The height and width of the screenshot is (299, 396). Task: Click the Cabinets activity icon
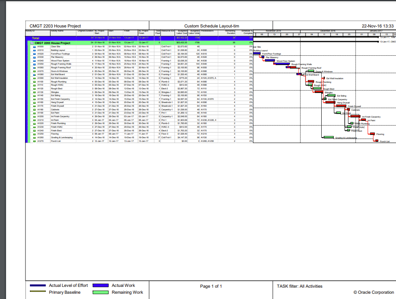coord(35,109)
